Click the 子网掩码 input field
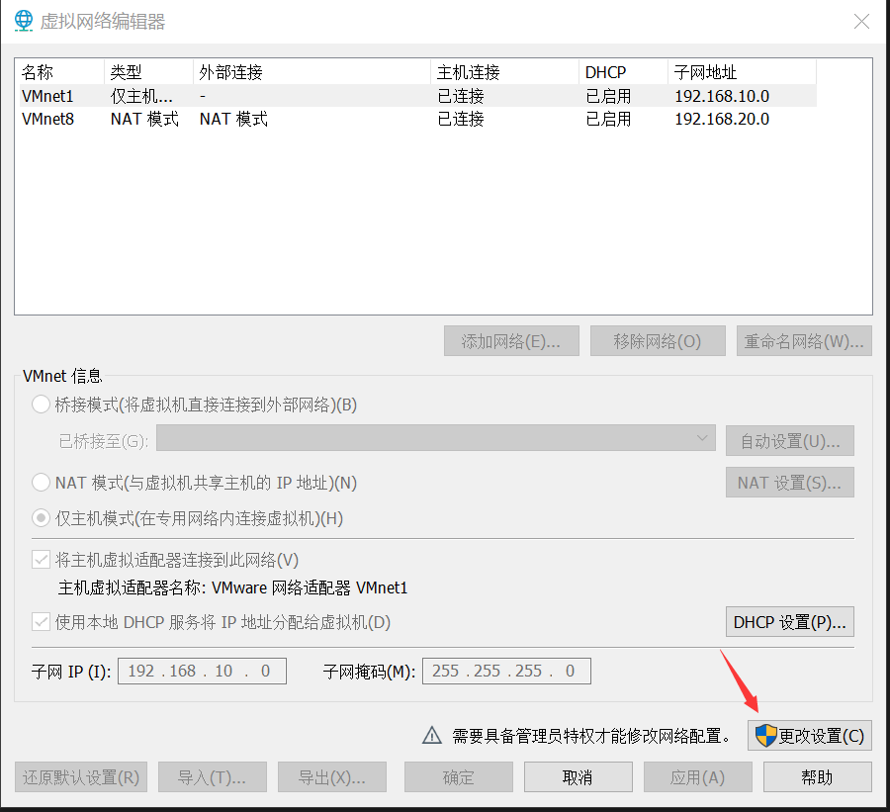The image size is (890, 812). (506, 672)
